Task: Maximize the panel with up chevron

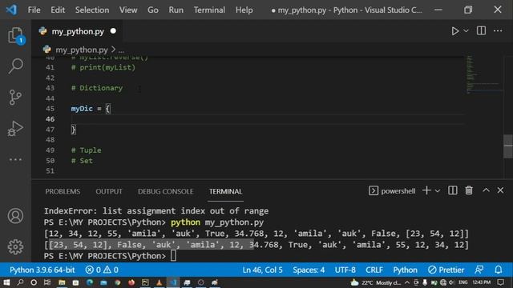Action: [x=486, y=190]
